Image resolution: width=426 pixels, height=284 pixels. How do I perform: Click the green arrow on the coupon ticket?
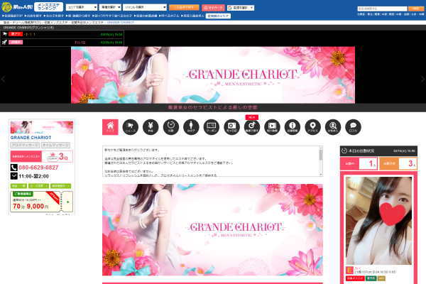tap(68, 202)
